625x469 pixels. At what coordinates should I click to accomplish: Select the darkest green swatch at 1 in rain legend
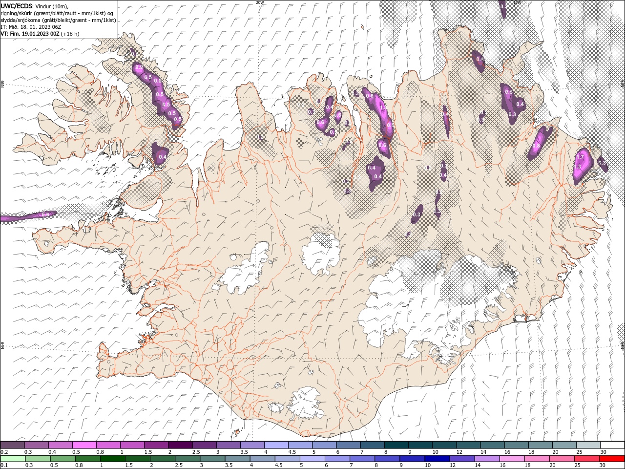click(x=113, y=459)
